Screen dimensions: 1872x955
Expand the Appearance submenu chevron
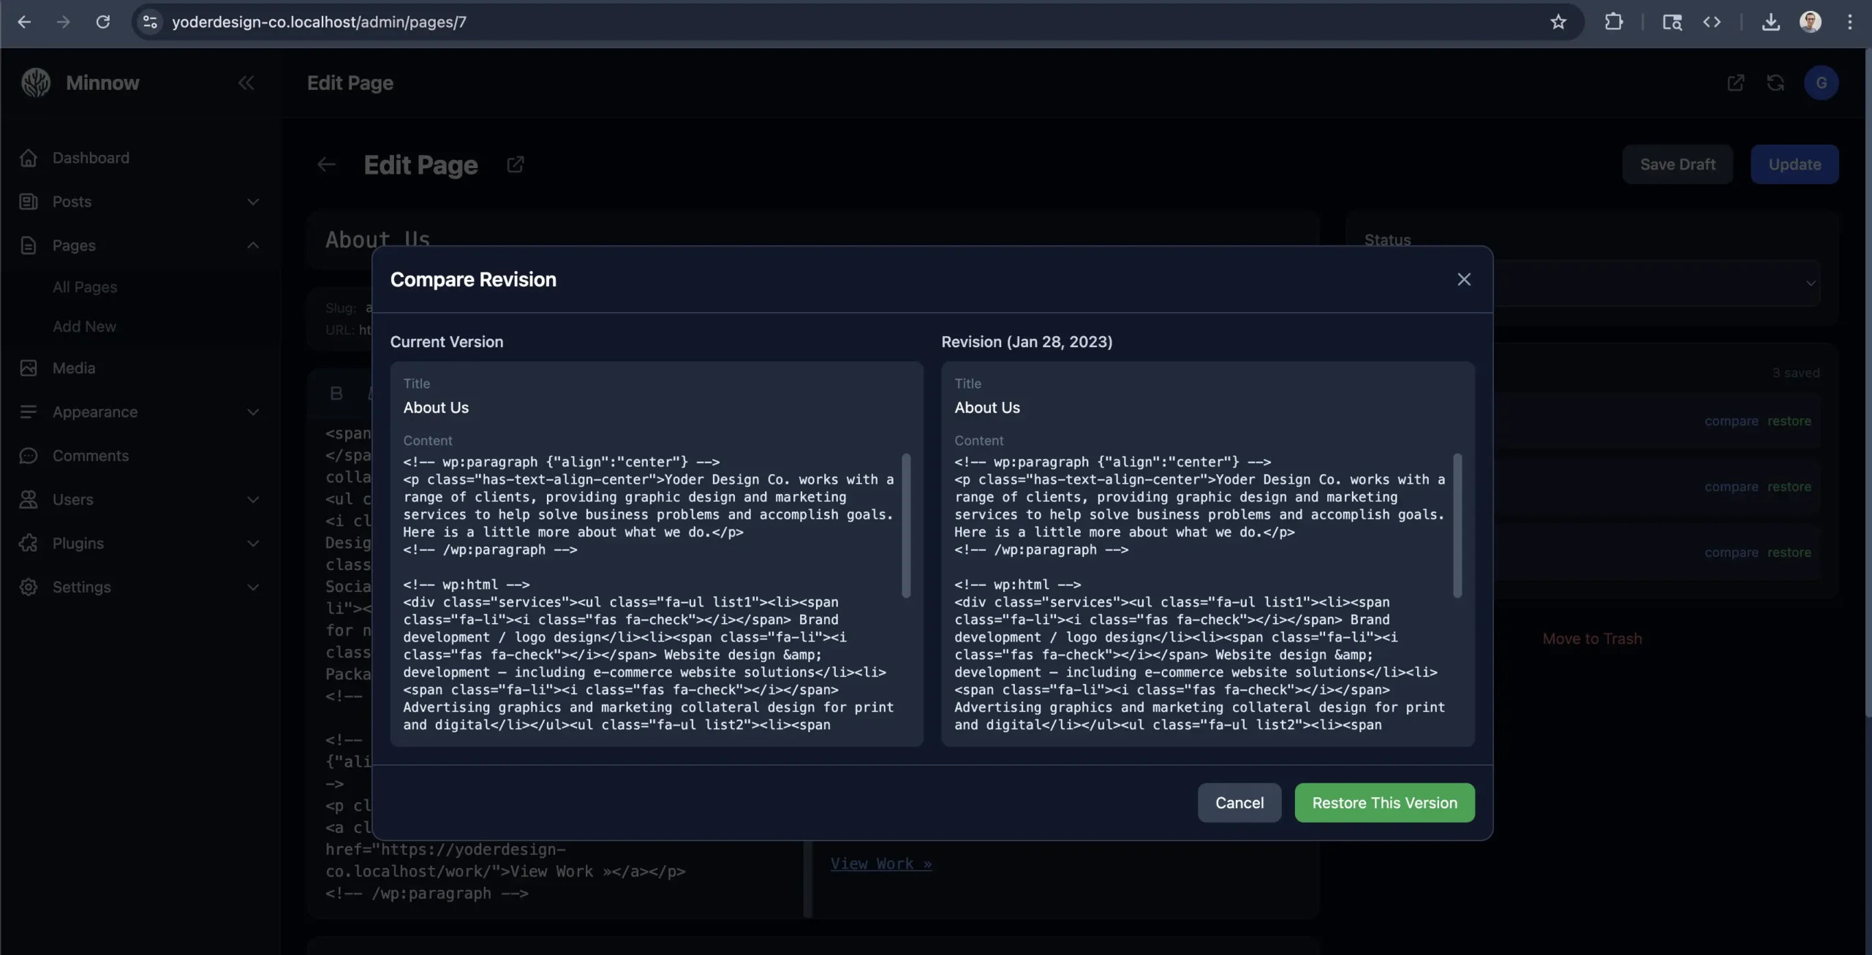(253, 412)
